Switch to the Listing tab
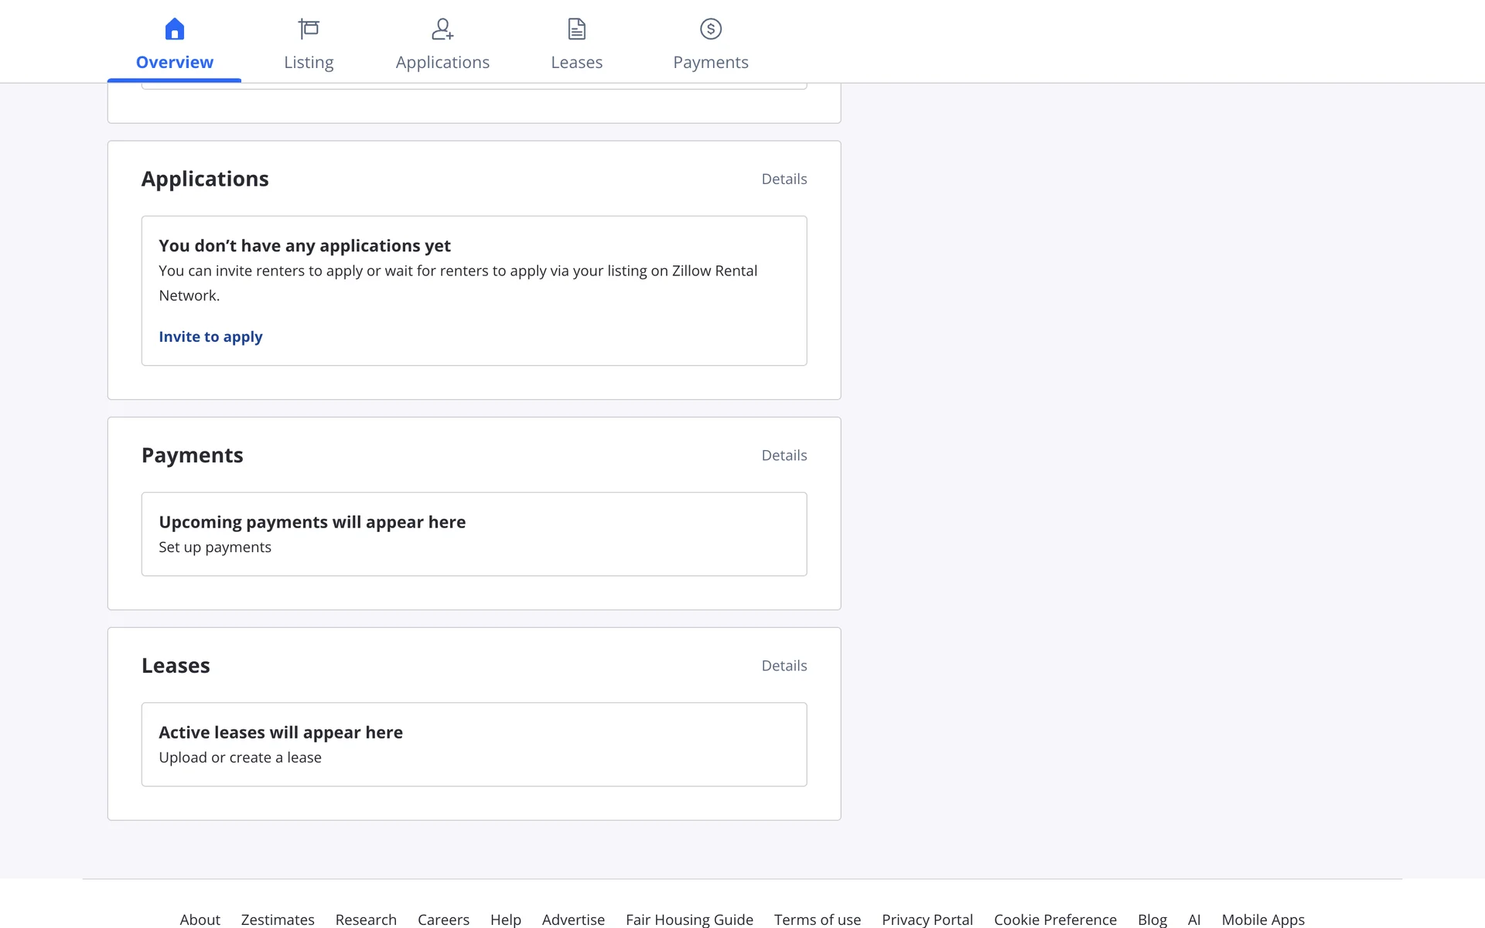1485x928 pixels. (x=309, y=62)
